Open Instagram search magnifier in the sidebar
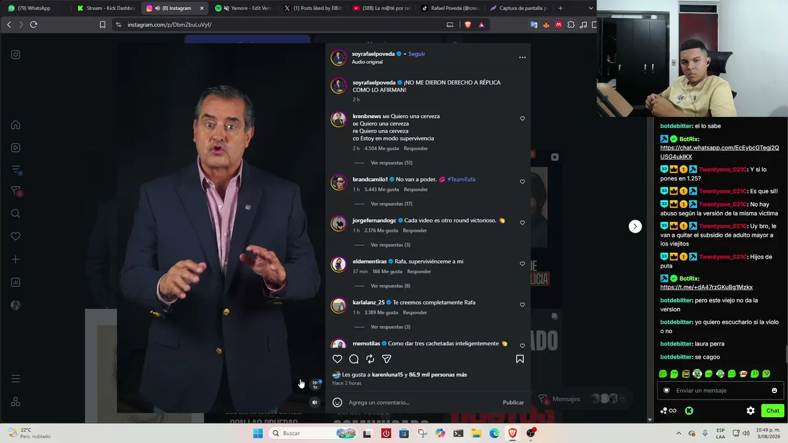This screenshot has height=443, width=788. tap(15, 214)
